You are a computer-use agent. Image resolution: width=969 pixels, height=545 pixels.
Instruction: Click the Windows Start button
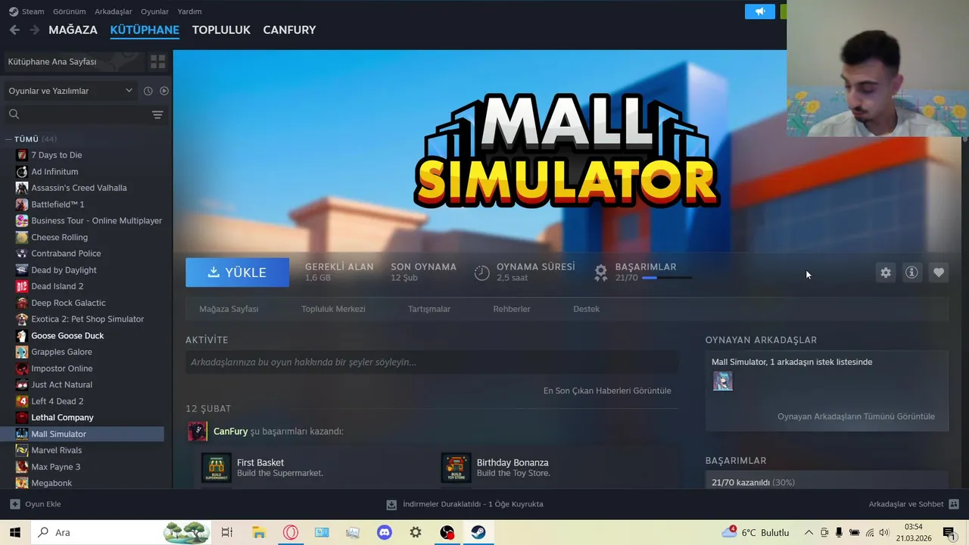tap(15, 532)
